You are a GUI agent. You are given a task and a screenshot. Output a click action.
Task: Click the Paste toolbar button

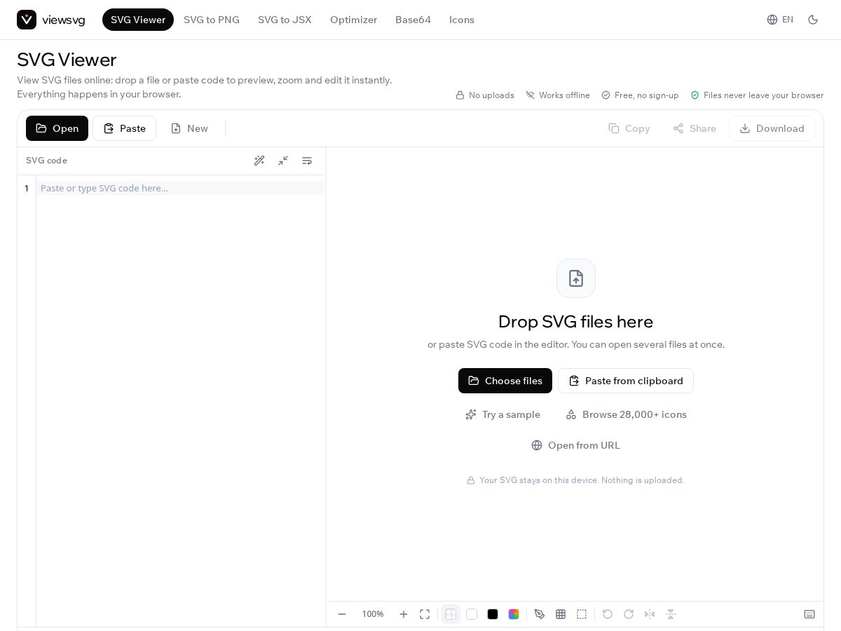(124, 128)
